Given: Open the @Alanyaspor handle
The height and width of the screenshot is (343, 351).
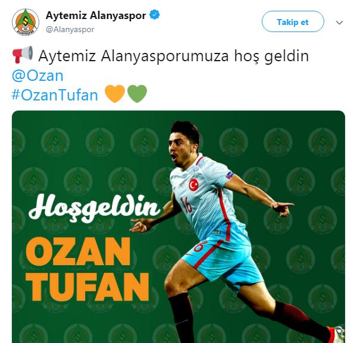Looking at the screenshot, I should (70, 30).
